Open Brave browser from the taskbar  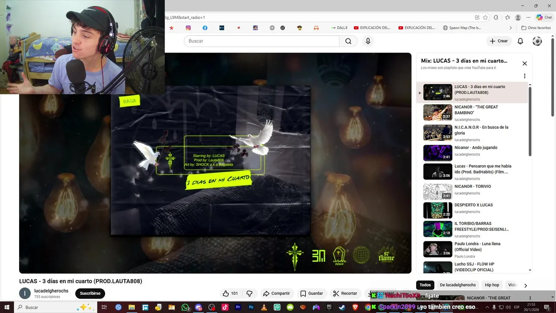pyautogui.click(x=355, y=307)
